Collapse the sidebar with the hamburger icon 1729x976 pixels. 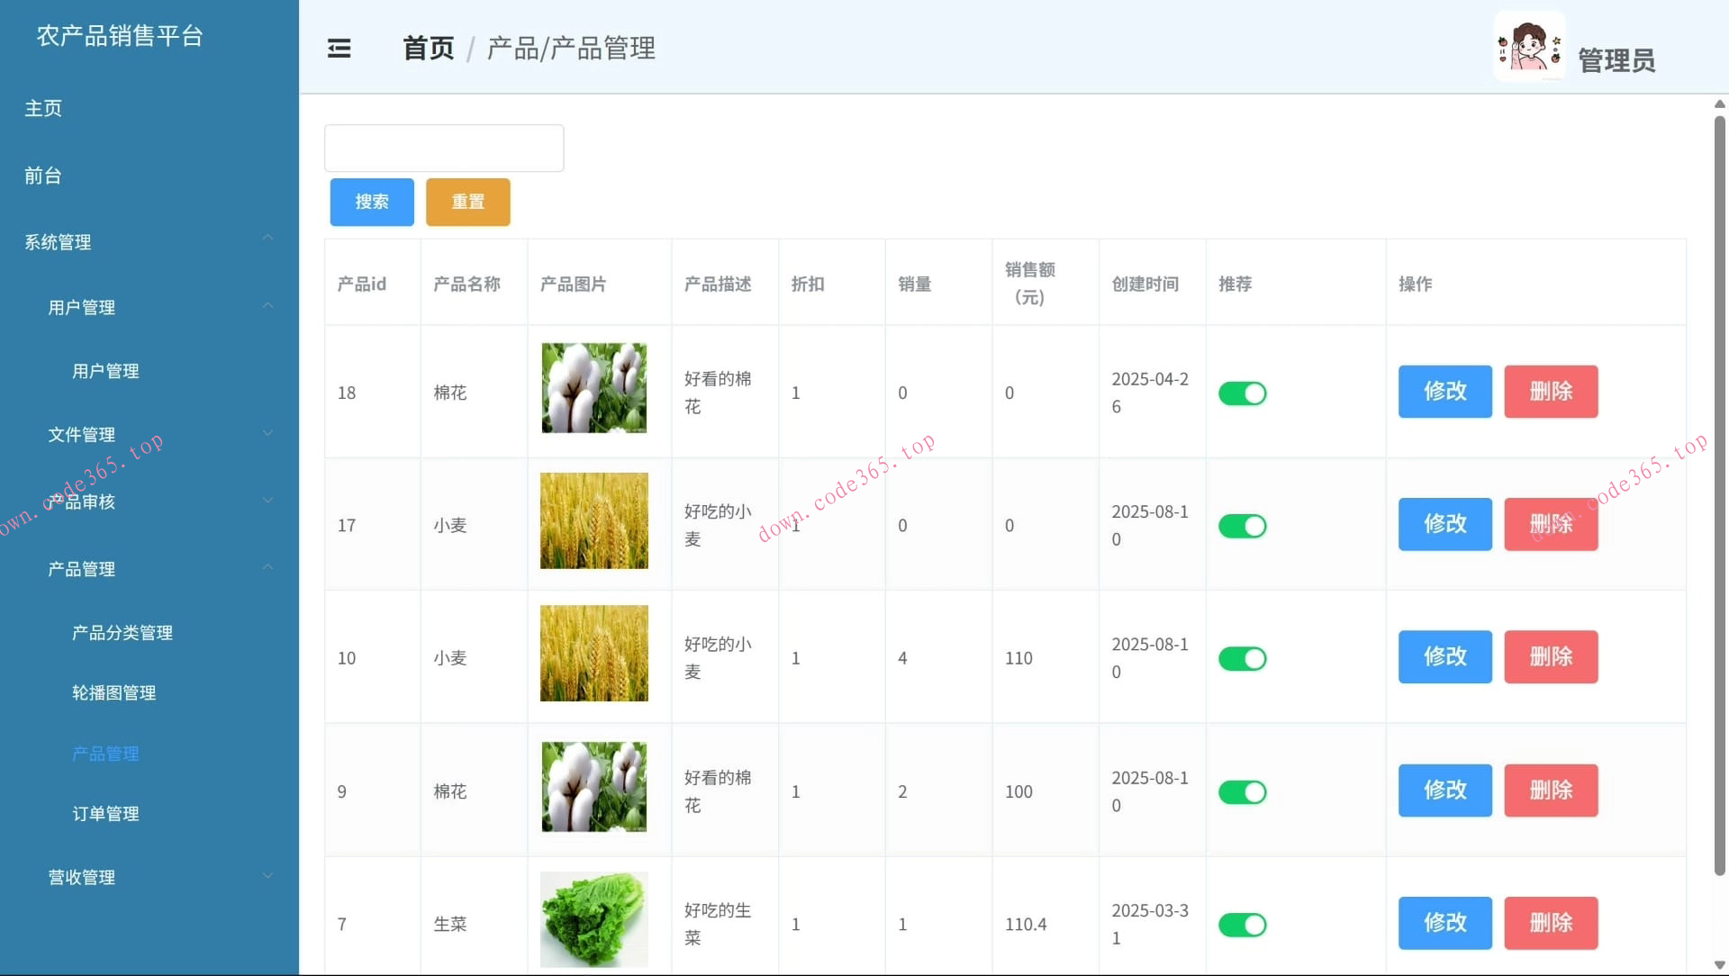click(x=339, y=48)
